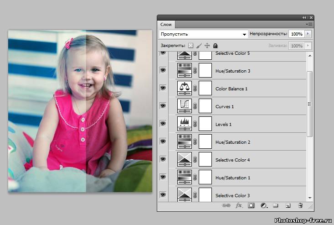The width and height of the screenshot is (334, 225).
Task: Hide the Hue/Saturation 3 layer
Action: pyautogui.click(x=163, y=71)
